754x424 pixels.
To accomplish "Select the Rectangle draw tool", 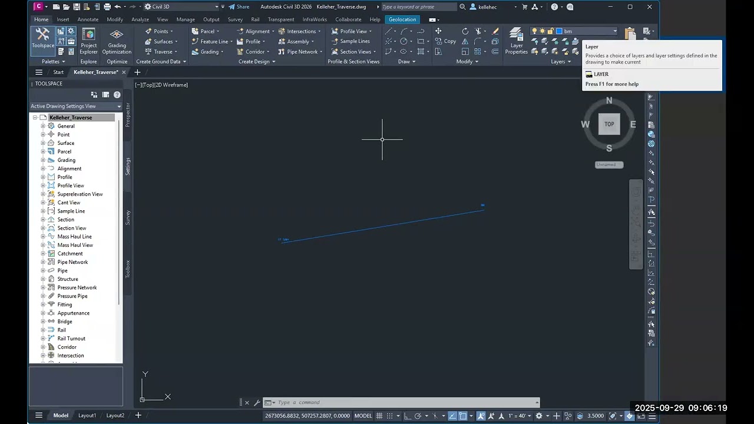I will (x=420, y=41).
